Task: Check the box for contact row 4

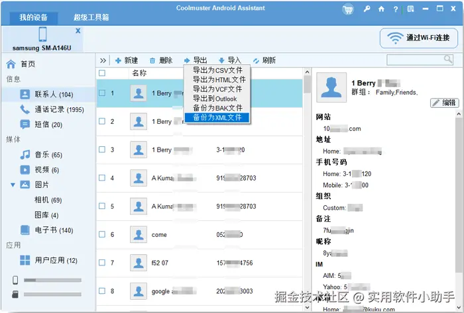Action: [102, 178]
